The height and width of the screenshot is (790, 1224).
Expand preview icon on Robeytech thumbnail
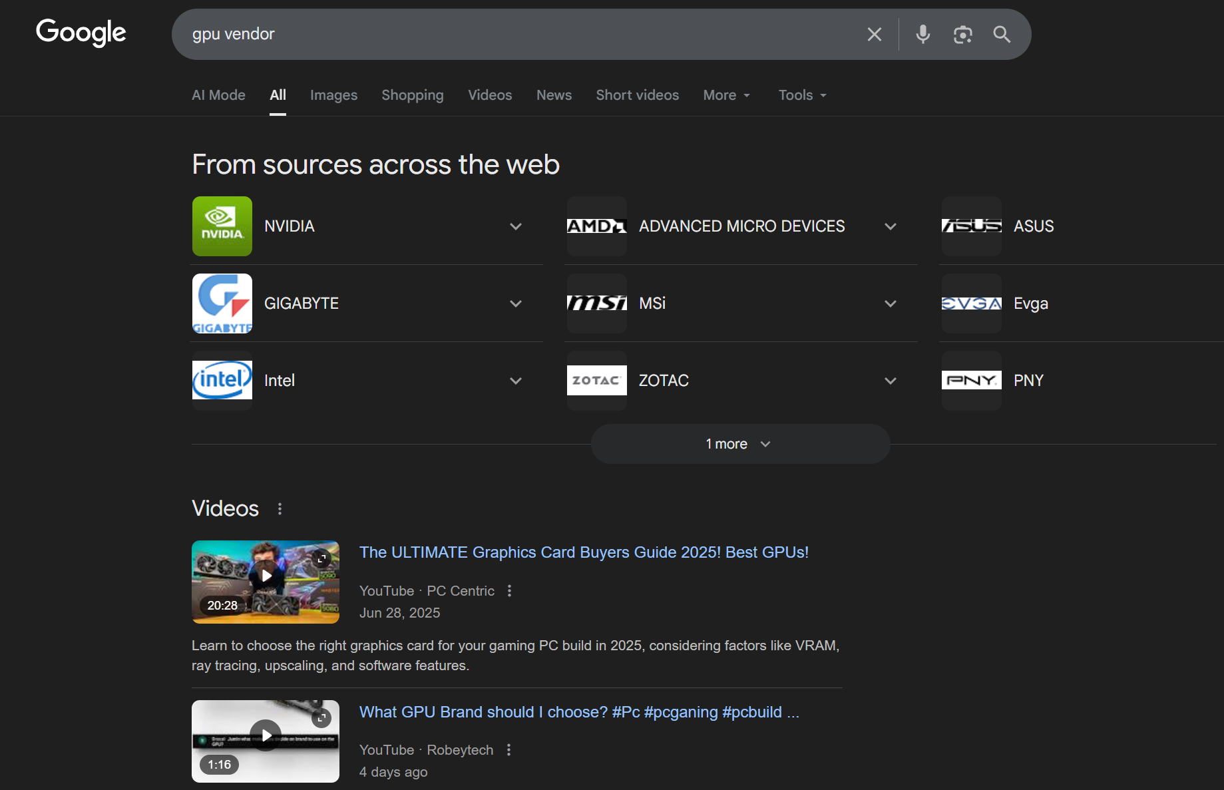[x=321, y=717]
